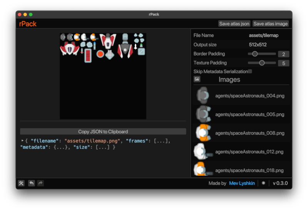Click the v0.3.0 version label

(x=280, y=183)
